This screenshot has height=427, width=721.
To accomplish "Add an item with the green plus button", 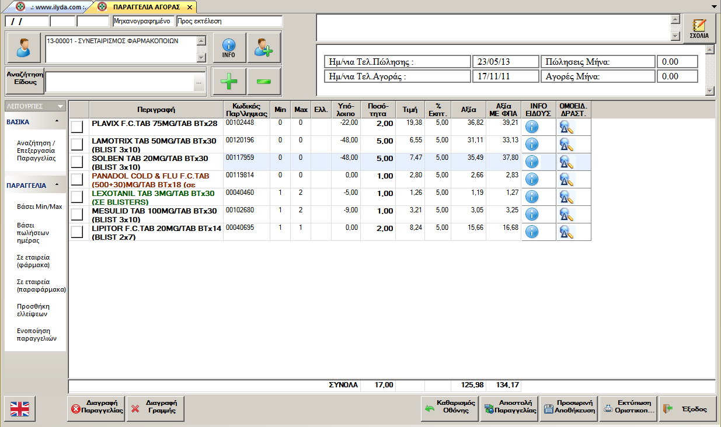I will 229,81.
